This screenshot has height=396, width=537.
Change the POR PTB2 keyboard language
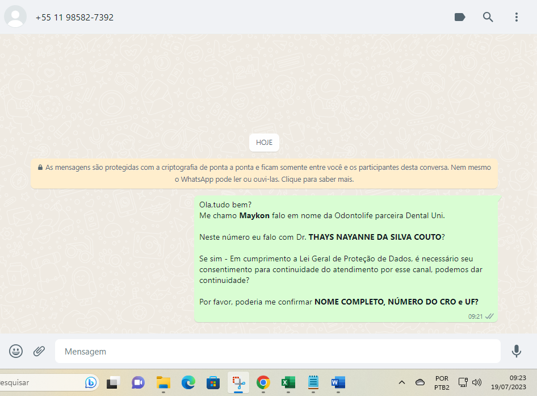442,382
